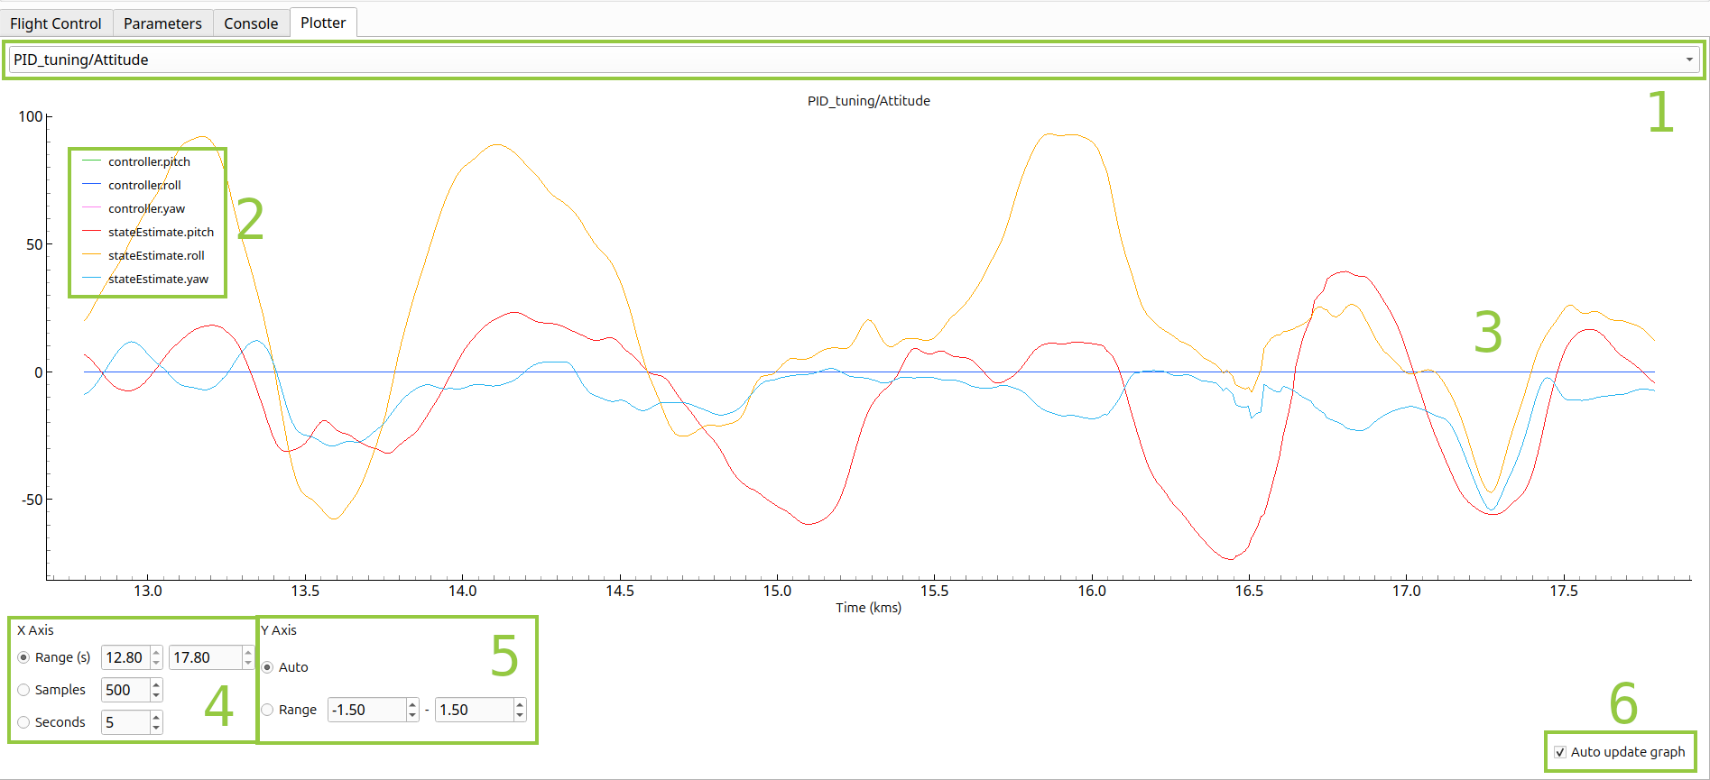
Task: Select the Samples radio button
Action: click(24, 690)
